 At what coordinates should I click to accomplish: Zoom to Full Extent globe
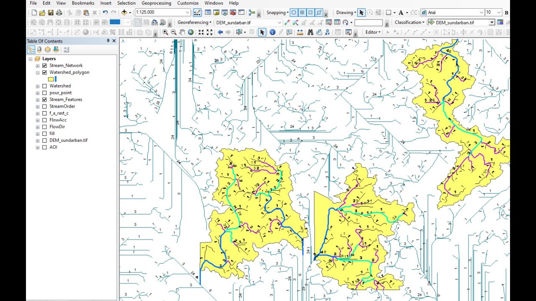coord(191,32)
